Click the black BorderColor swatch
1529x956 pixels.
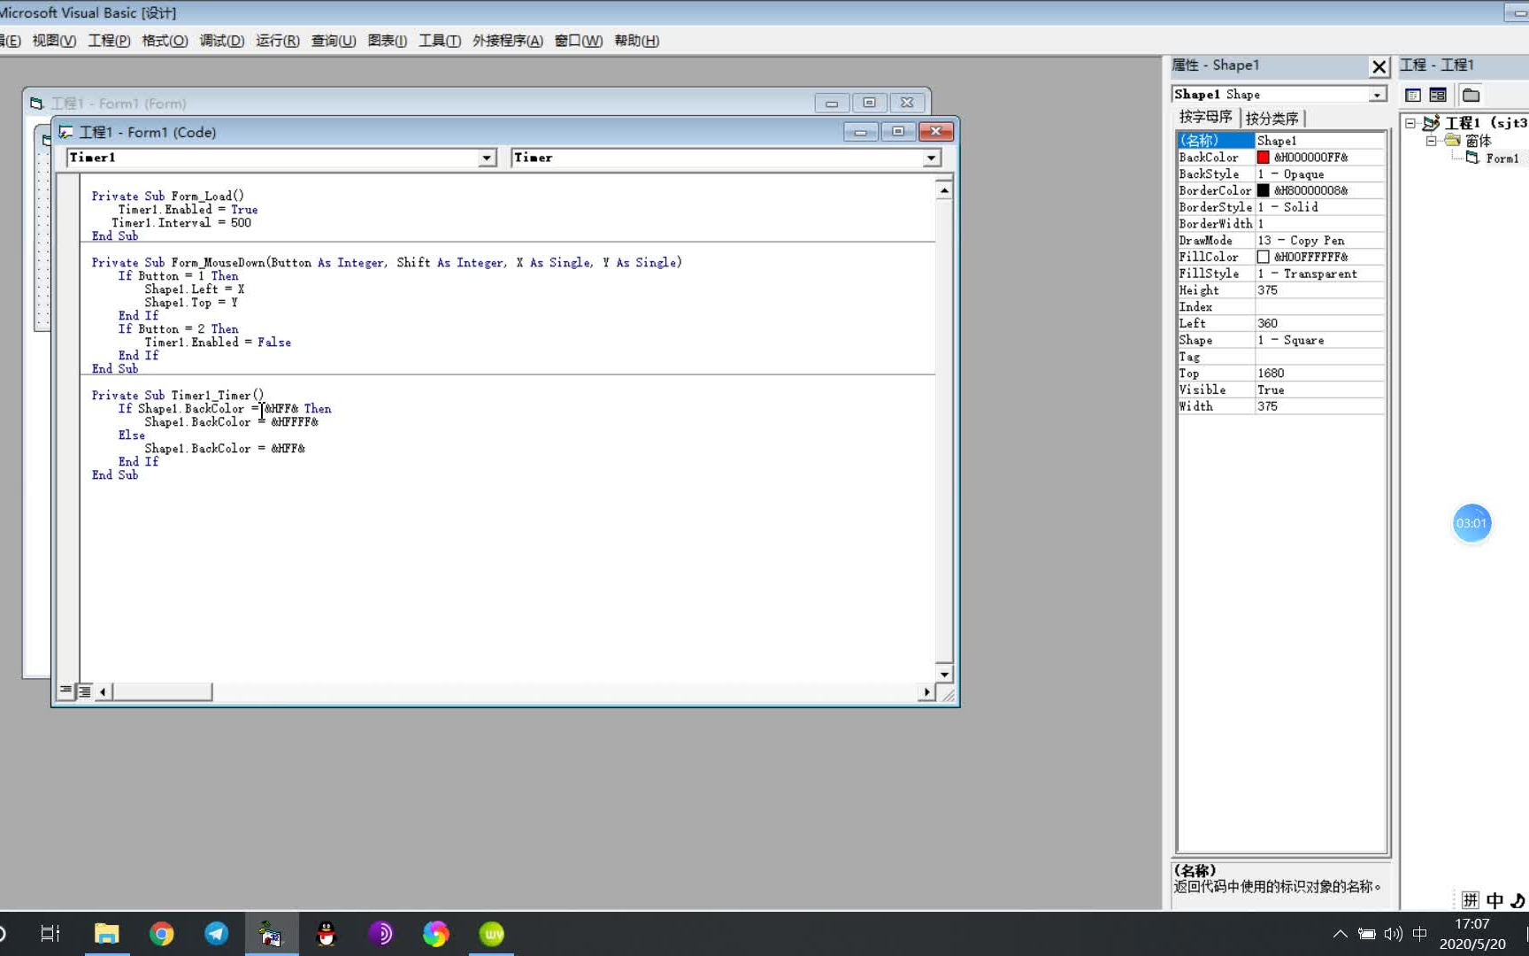click(x=1263, y=190)
